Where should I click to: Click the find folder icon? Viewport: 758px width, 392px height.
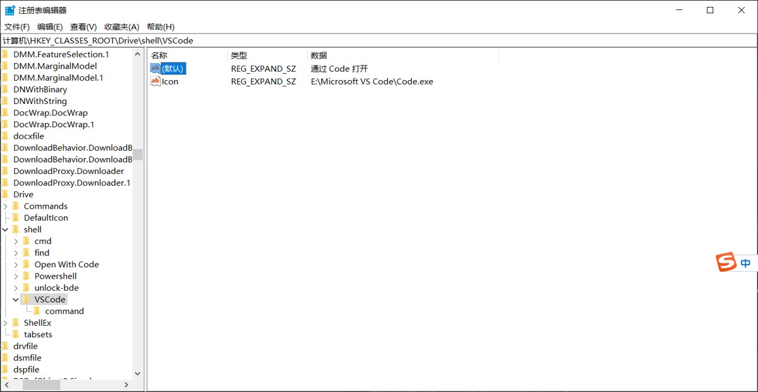coord(27,253)
